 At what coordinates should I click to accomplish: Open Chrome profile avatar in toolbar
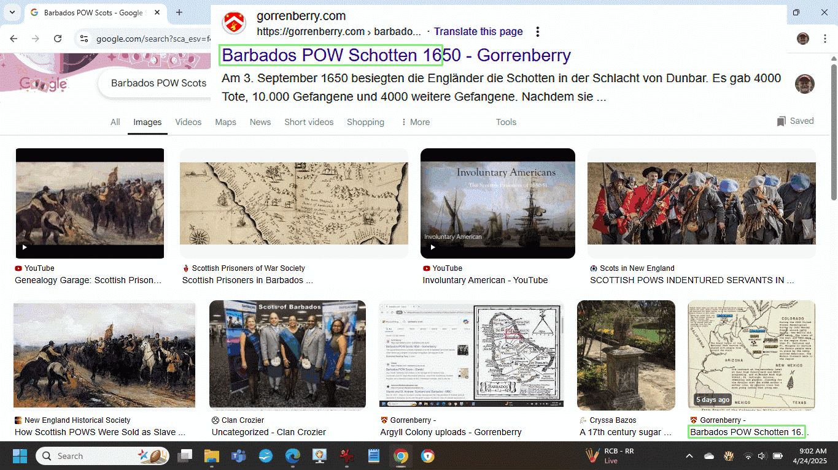(x=803, y=39)
